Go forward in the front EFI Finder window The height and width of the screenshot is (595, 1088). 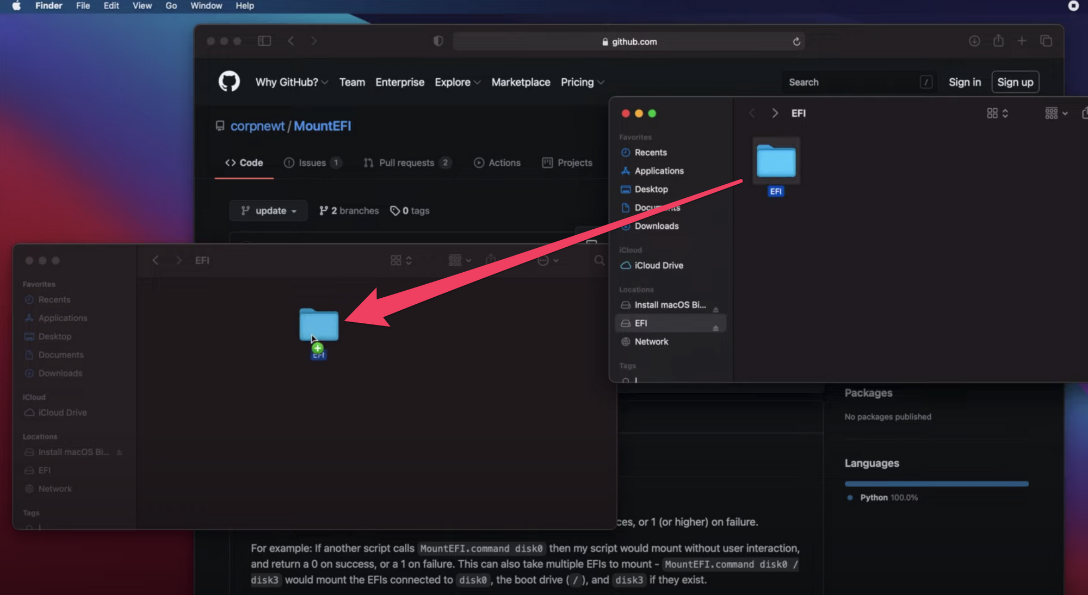tap(775, 113)
